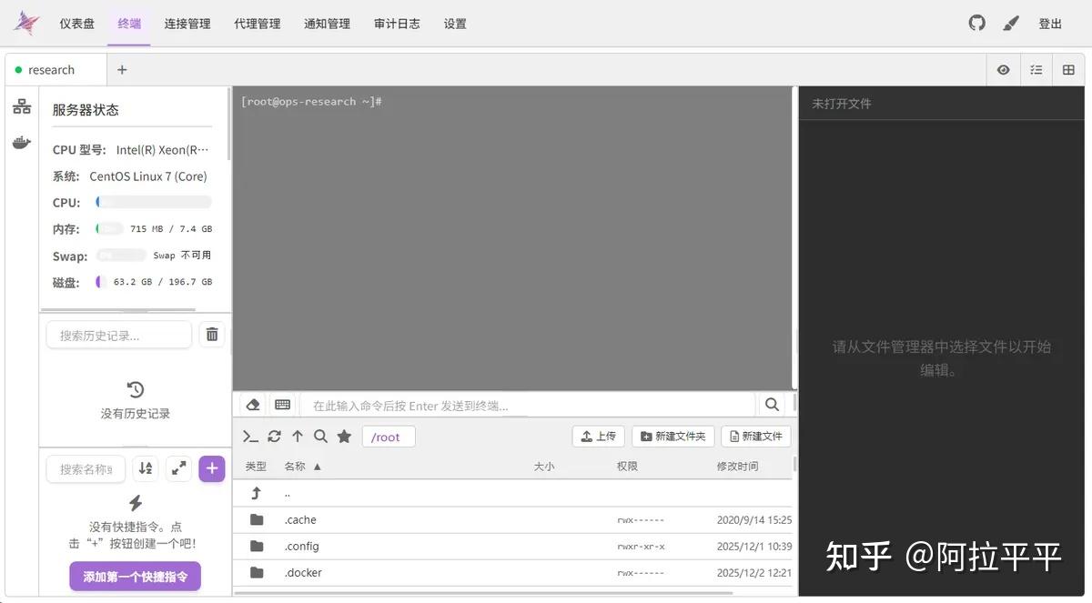Open the GitHub link icon
The width and height of the screenshot is (1092, 603).
pos(976,24)
